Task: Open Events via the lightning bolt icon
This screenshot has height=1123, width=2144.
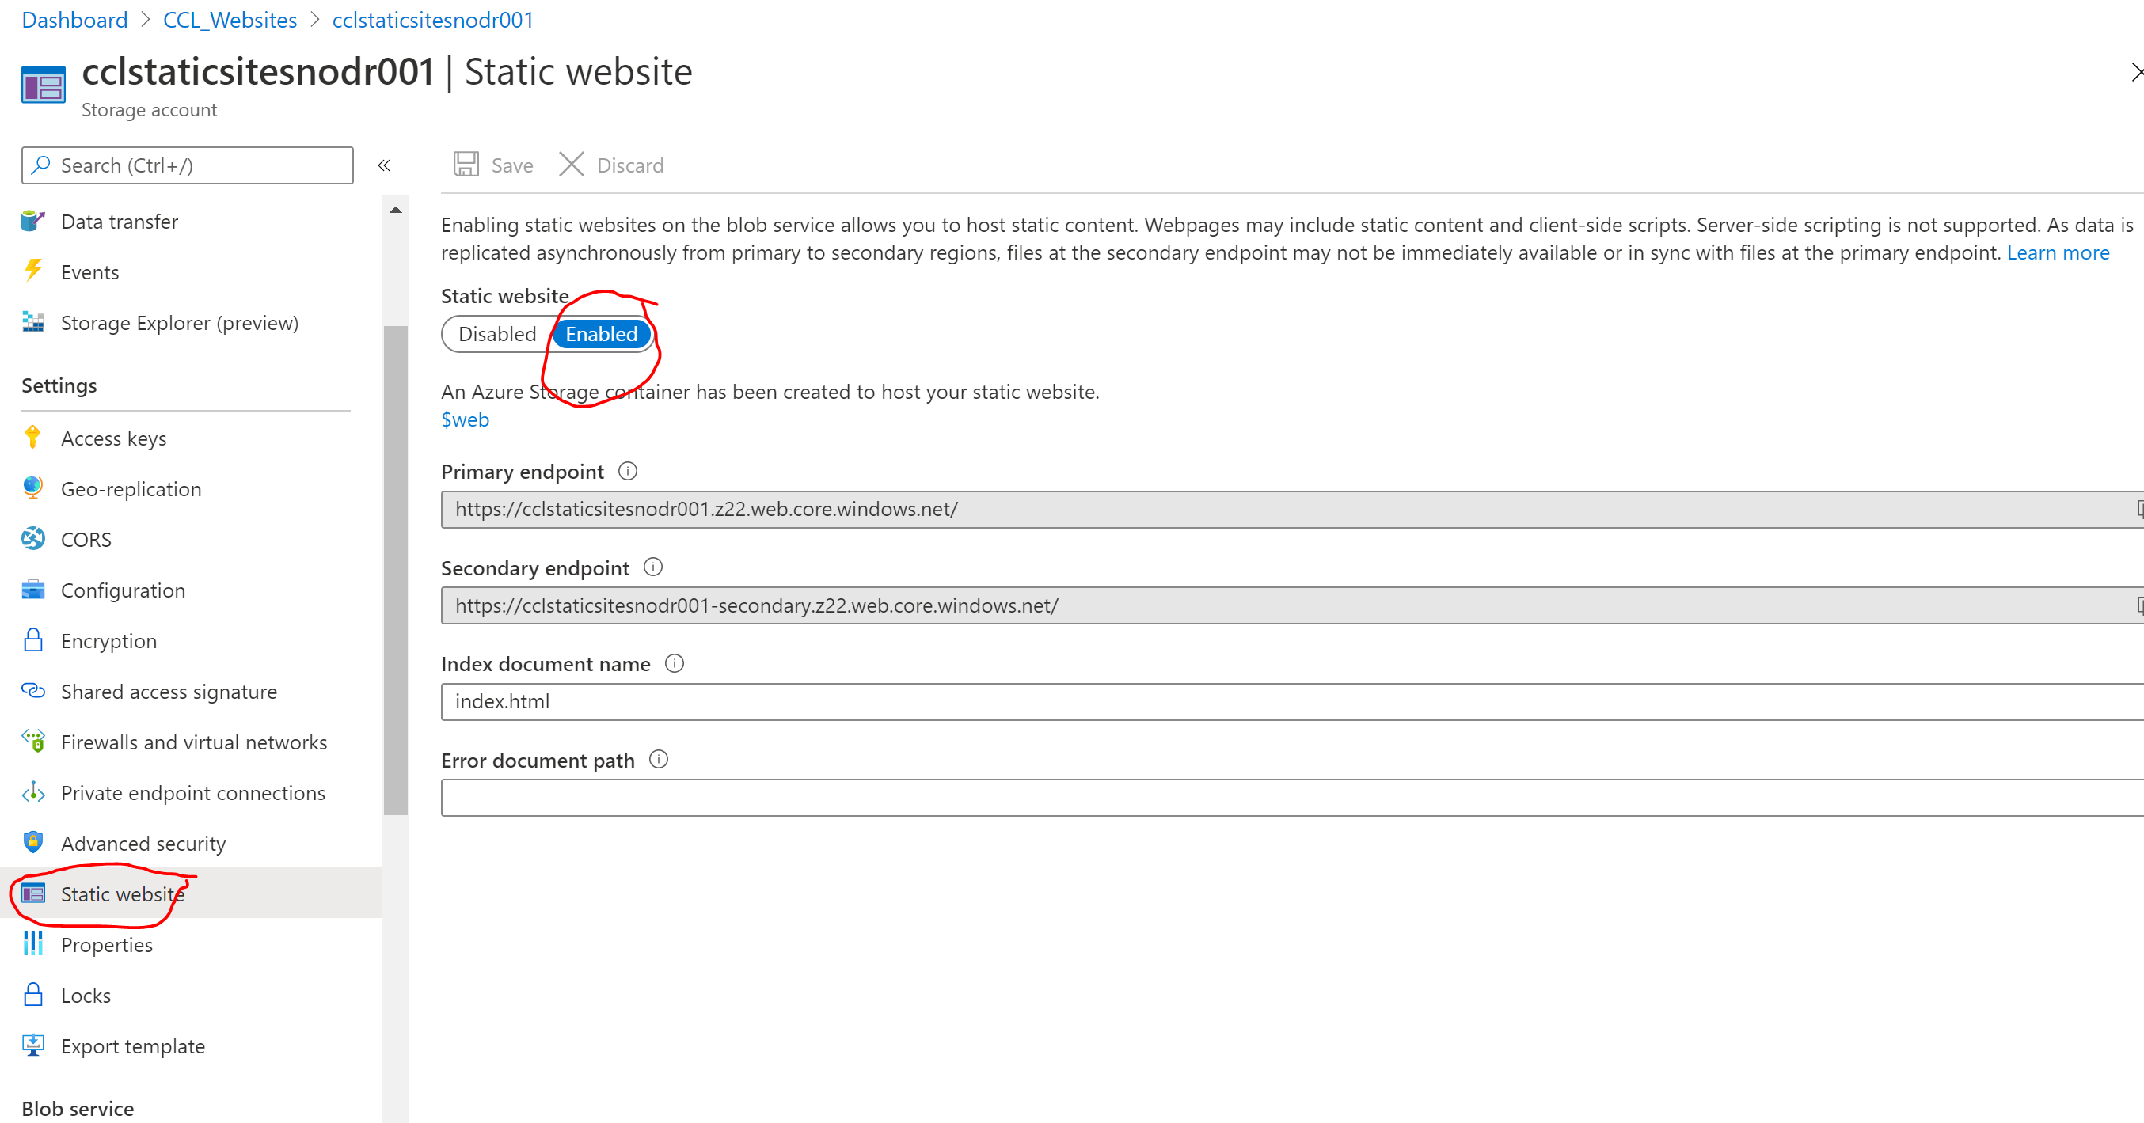Action: click(x=32, y=271)
